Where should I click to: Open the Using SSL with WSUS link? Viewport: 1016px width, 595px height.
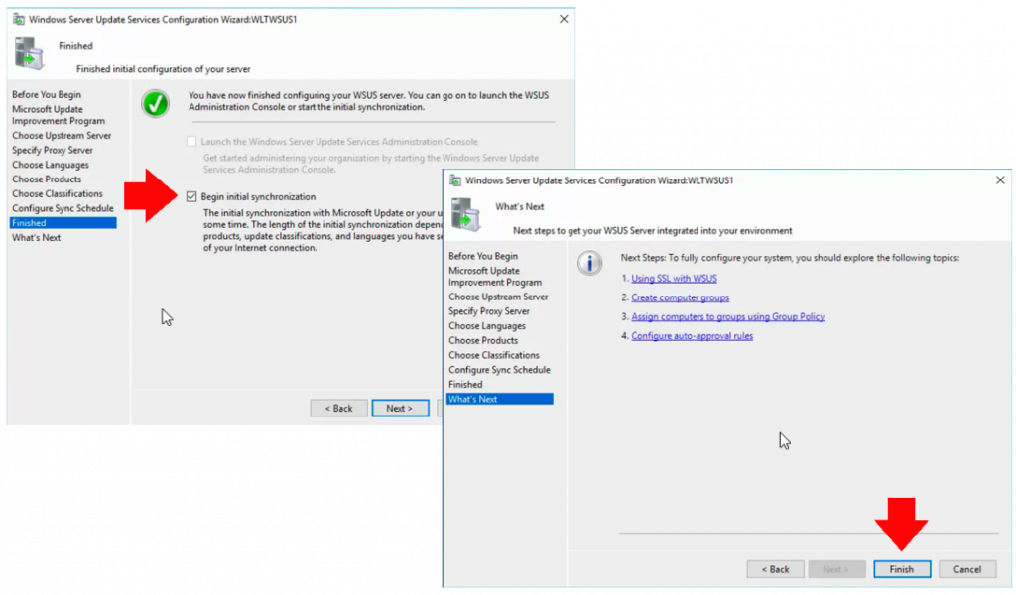point(674,278)
